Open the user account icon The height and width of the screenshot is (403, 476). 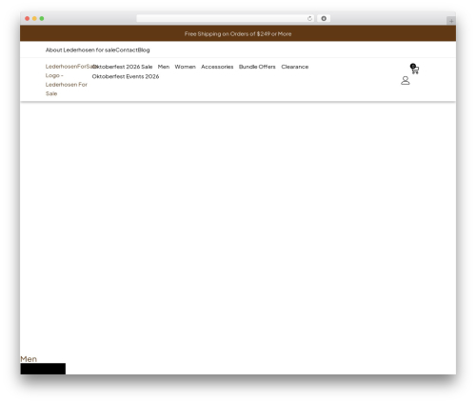(x=406, y=80)
